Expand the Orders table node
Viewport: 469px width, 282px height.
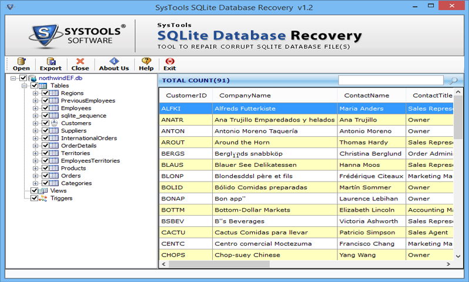pos(35,176)
